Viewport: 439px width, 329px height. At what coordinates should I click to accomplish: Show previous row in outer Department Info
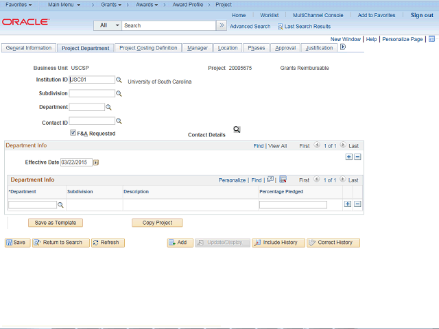[x=317, y=145]
